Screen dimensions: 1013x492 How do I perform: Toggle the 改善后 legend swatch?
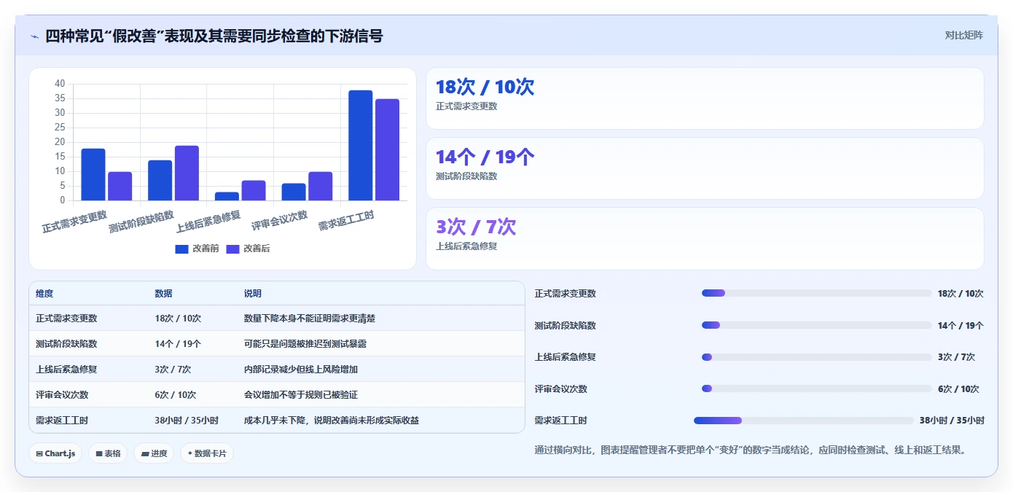233,249
